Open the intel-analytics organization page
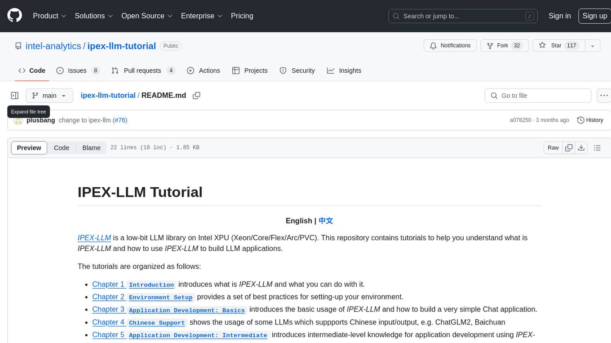The height and width of the screenshot is (343, 611). [53, 46]
